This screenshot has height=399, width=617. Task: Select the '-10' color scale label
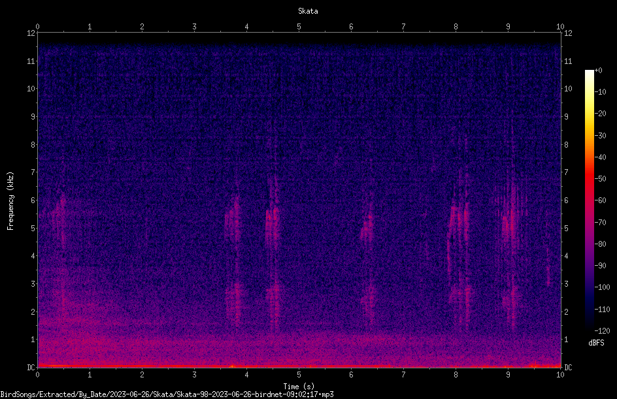coord(600,92)
